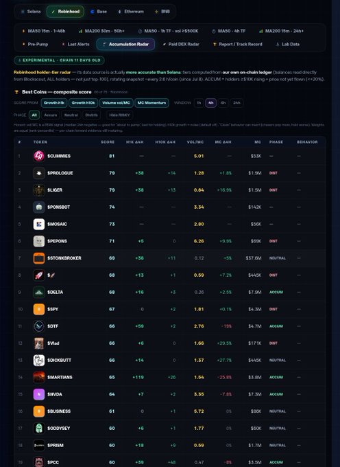340x467 pixels.
Task: Toggle the Growth h10k score filter
Action: pos(83,103)
